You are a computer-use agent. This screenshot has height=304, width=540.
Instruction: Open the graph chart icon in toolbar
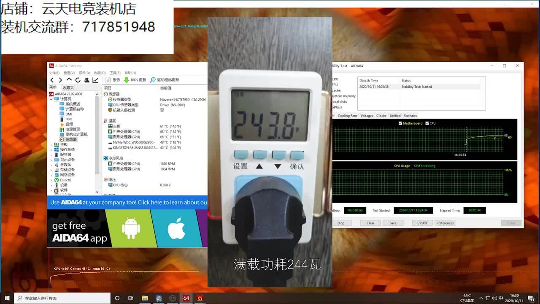point(95,80)
